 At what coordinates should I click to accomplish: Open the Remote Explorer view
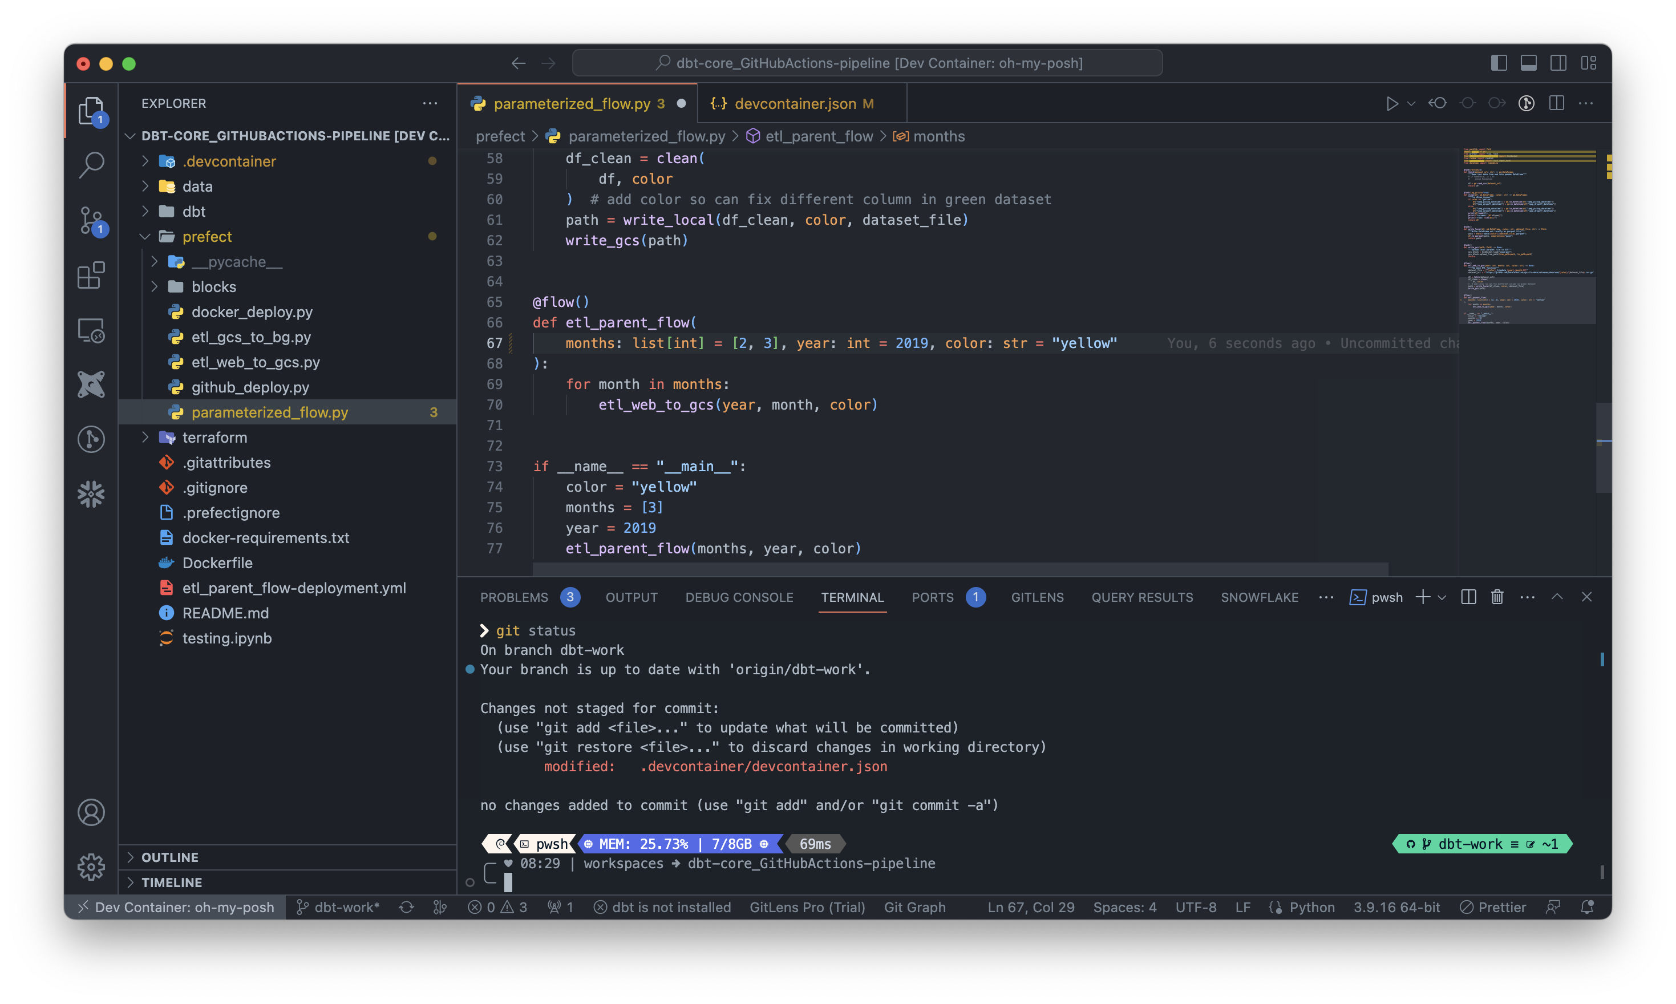pyautogui.click(x=91, y=330)
